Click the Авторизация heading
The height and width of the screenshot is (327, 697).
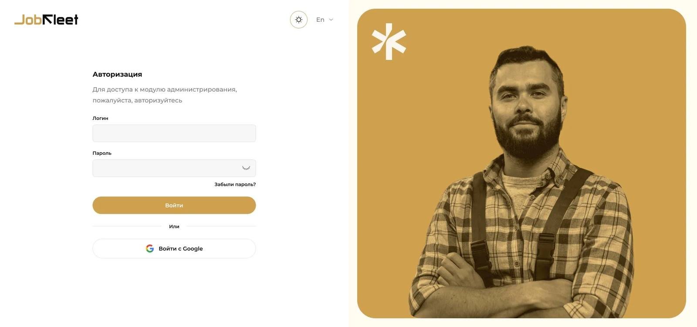coord(117,74)
